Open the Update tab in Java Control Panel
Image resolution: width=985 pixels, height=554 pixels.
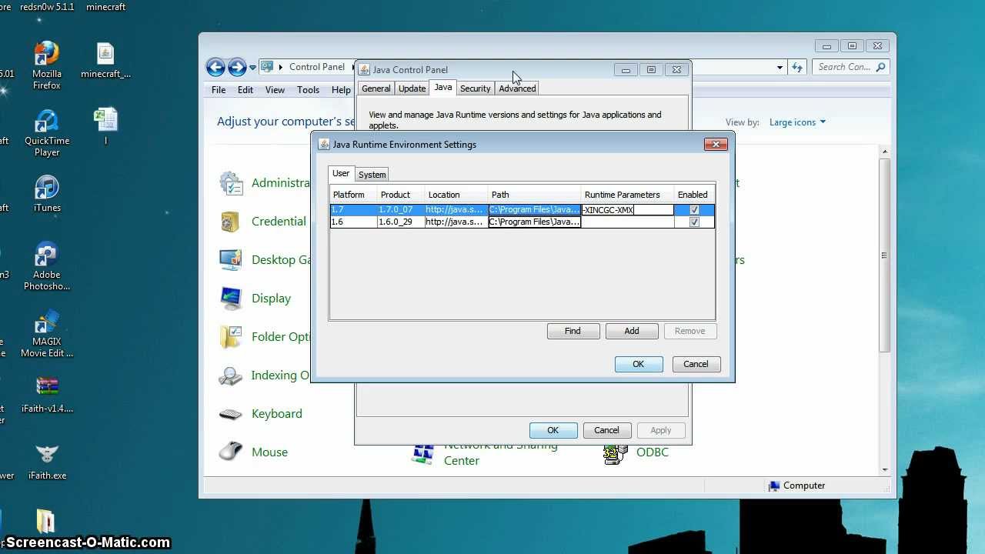(412, 88)
